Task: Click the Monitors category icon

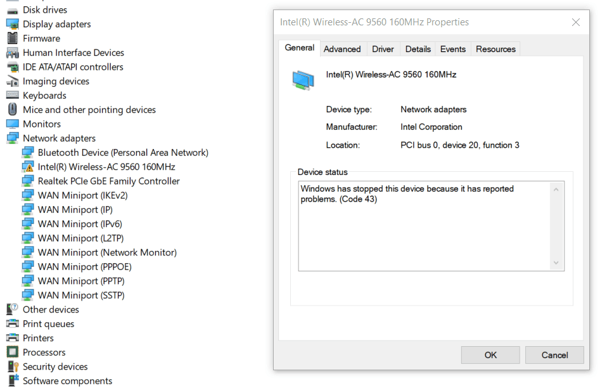Action: [12, 124]
